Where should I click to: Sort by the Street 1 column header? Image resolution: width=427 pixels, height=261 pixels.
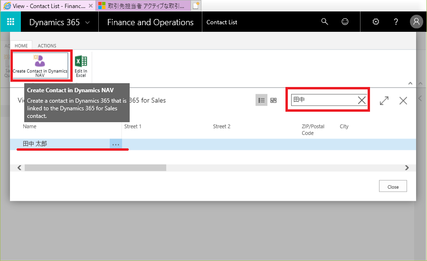(x=133, y=126)
